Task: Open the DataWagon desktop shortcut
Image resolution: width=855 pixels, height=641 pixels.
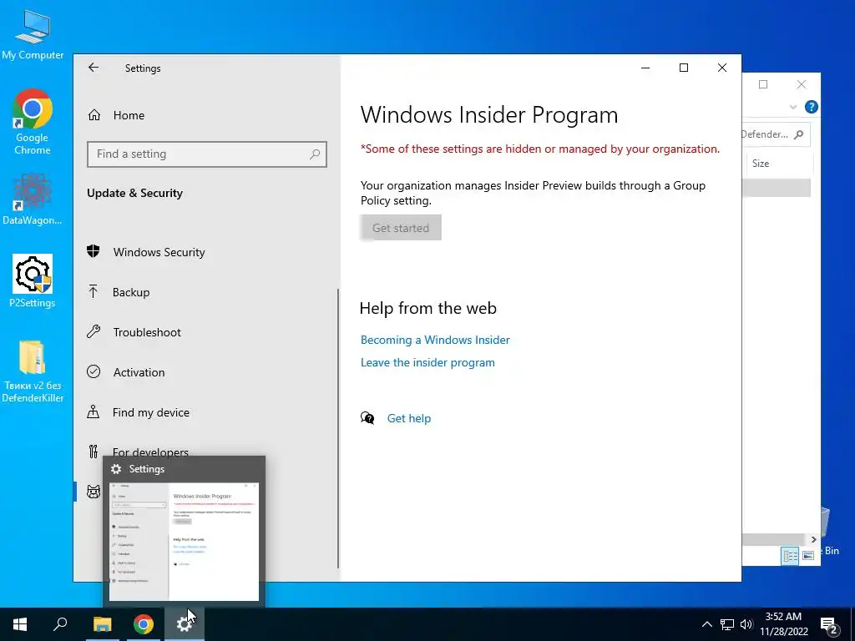Action: point(33,199)
